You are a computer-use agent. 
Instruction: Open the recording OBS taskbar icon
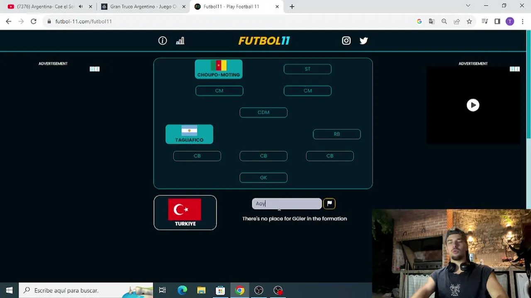(x=278, y=291)
